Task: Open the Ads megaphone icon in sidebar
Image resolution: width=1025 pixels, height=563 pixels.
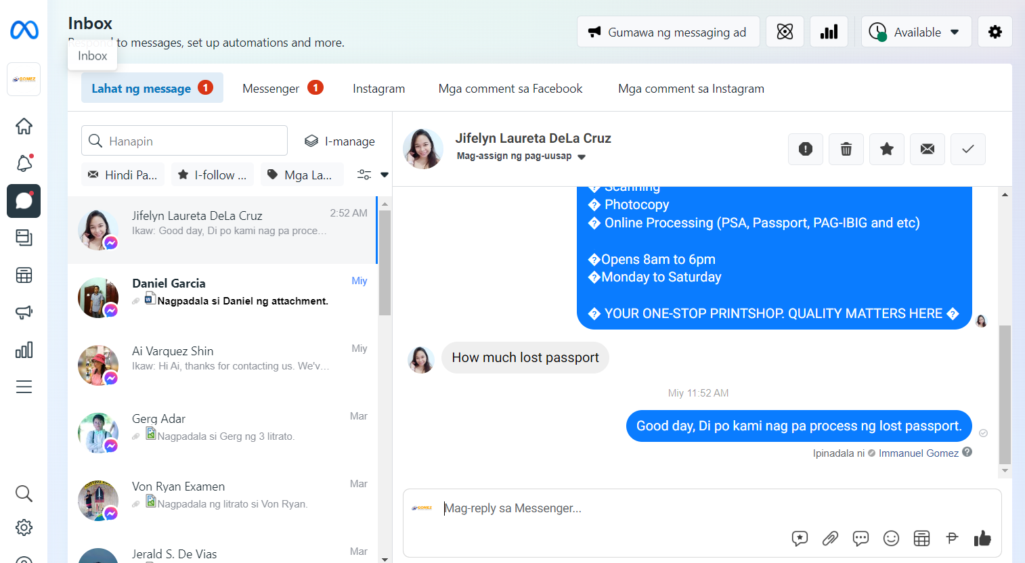Action: pyautogui.click(x=24, y=312)
